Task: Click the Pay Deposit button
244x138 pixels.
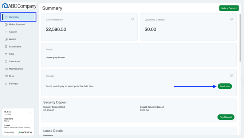Action: [226, 117]
